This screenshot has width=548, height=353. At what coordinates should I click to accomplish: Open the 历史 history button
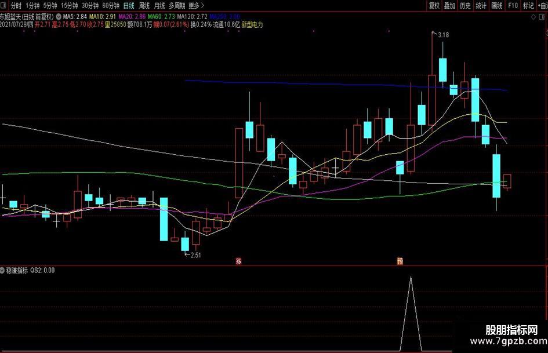(x=465, y=5)
